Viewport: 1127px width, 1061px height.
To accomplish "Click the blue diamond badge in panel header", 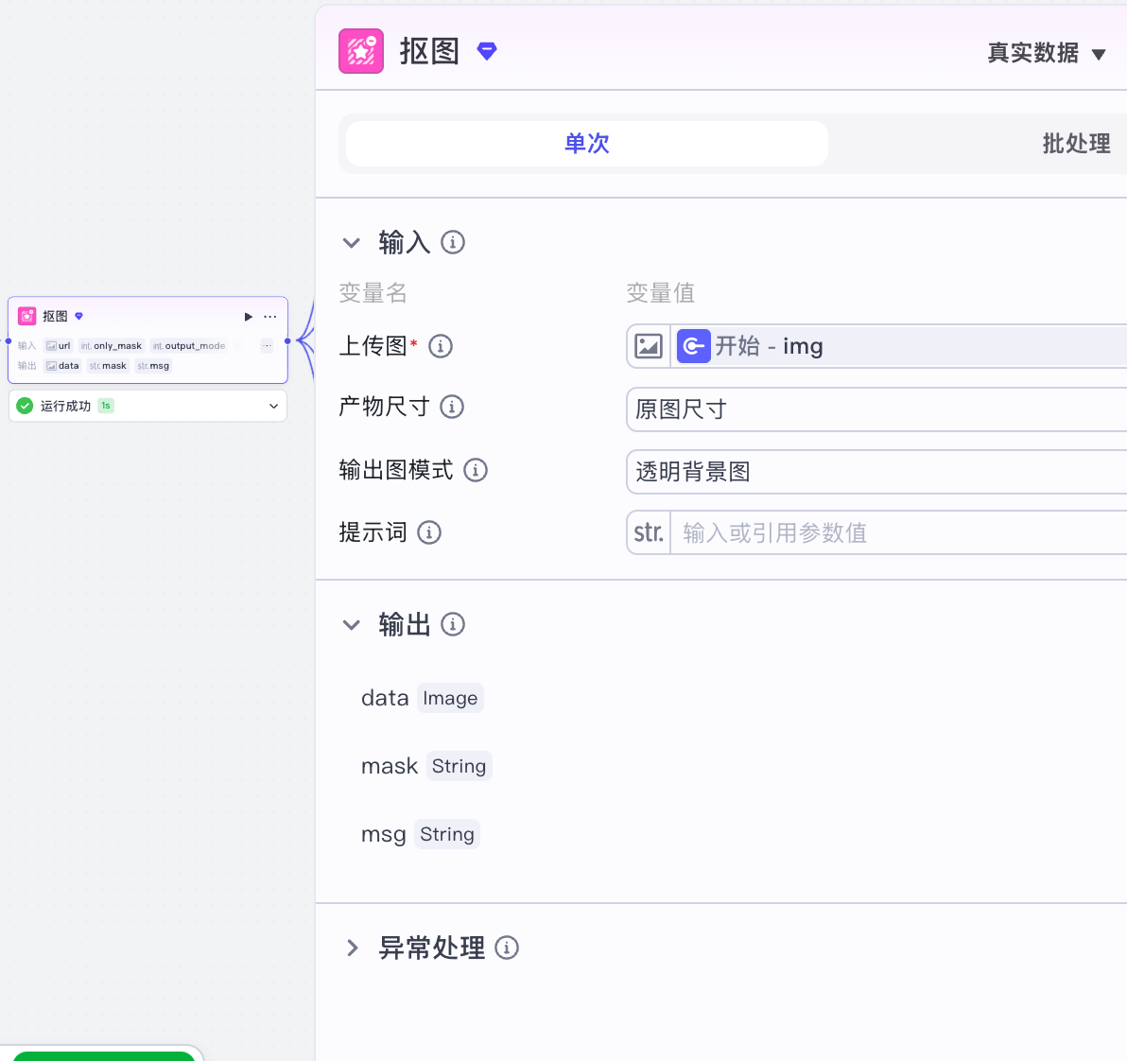I will coord(487,51).
